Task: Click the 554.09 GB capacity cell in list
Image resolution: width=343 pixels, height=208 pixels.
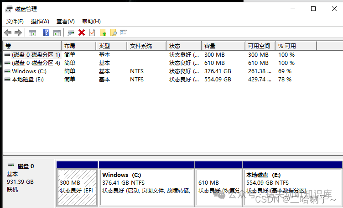Action: (x=218, y=80)
